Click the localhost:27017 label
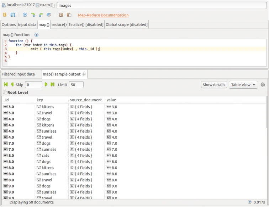This screenshot has height=207, width=269. 21,5
